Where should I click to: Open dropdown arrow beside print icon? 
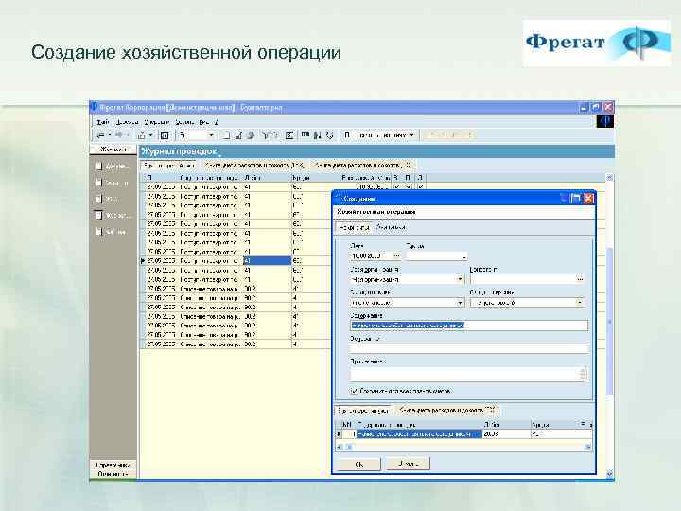pyautogui.click(x=150, y=135)
